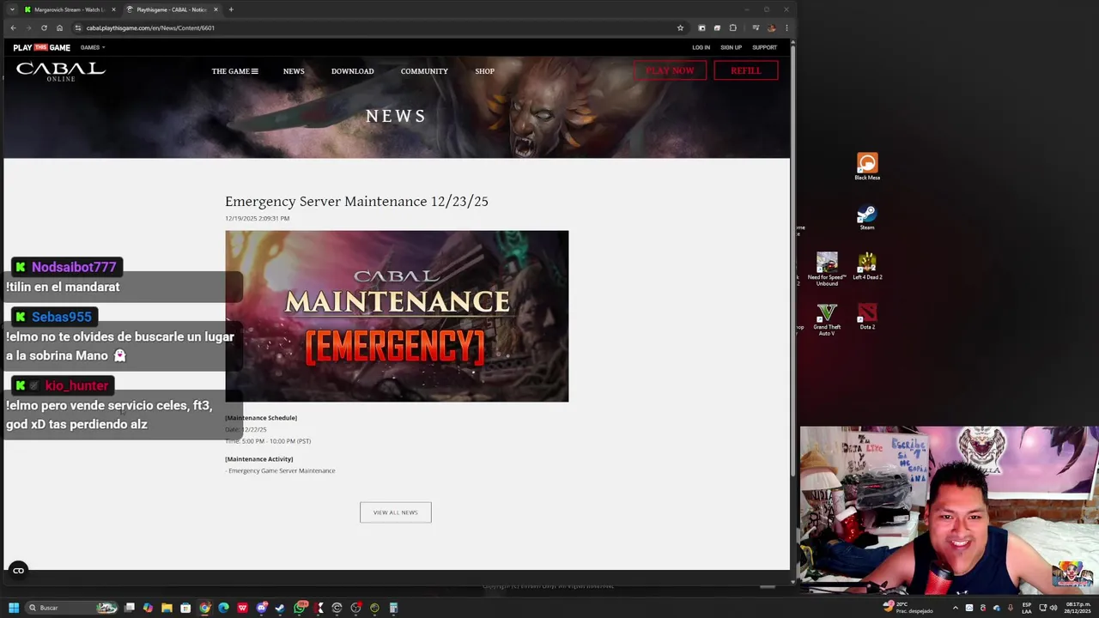Open Discord from the taskbar
1099x618 pixels.
pyautogui.click(x=262, y=608)
